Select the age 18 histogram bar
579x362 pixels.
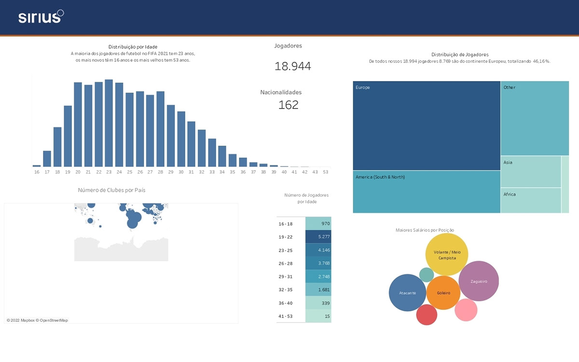point(57,147)
